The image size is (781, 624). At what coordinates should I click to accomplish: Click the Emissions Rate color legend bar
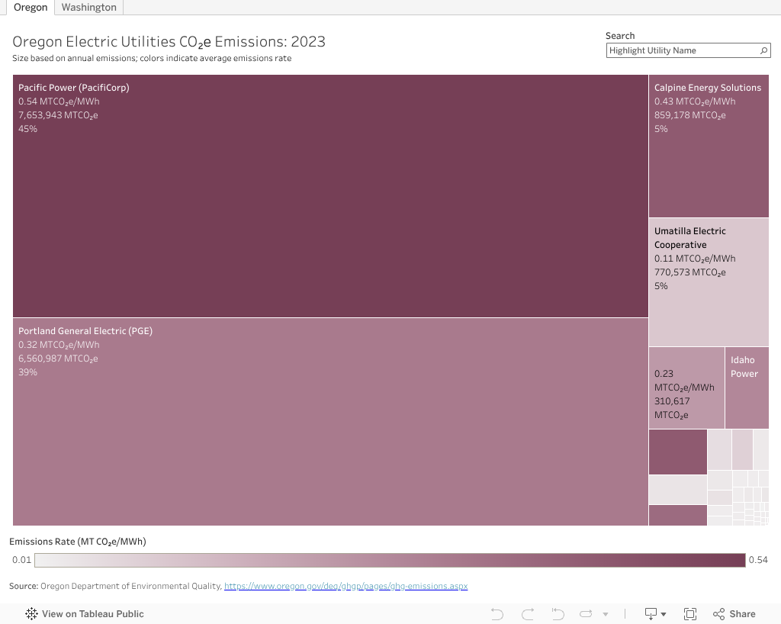pyautogui.click(x=389, y=560)
